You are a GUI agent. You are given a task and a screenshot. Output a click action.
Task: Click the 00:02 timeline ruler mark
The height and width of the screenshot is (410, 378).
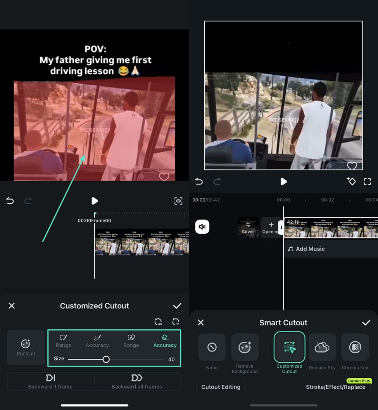[327, 200]
